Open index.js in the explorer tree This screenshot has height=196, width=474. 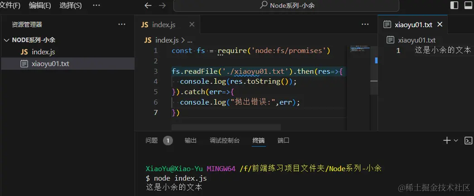click(x=43, y=52)
